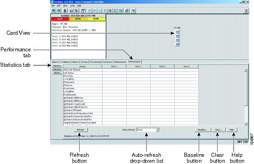Select the Utilization side tab

coord(57,69)
